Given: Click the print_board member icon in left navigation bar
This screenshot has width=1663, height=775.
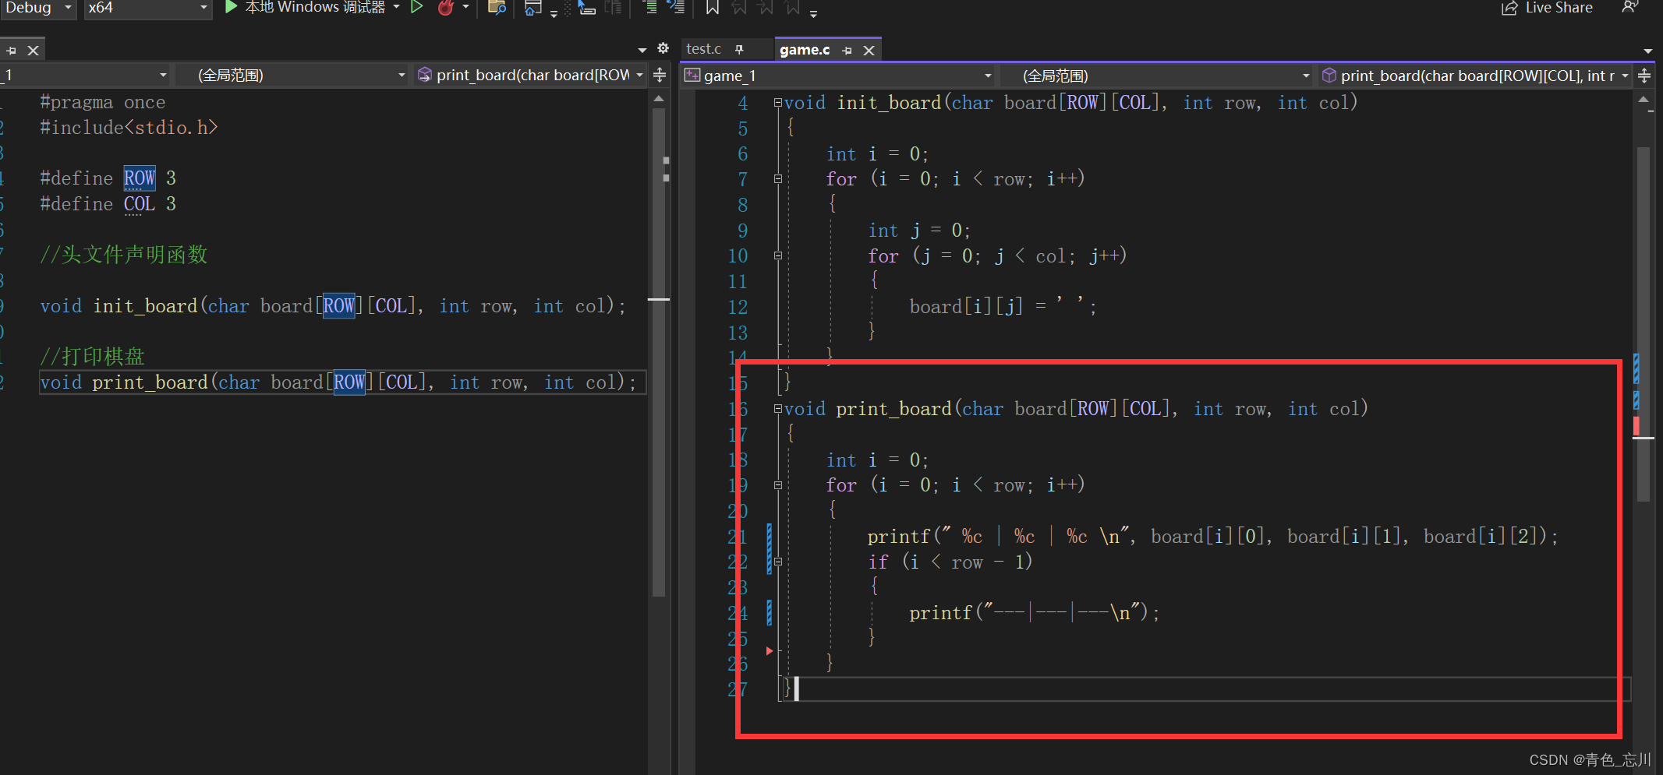Looking at the screenshot, I should click(425, 75).
